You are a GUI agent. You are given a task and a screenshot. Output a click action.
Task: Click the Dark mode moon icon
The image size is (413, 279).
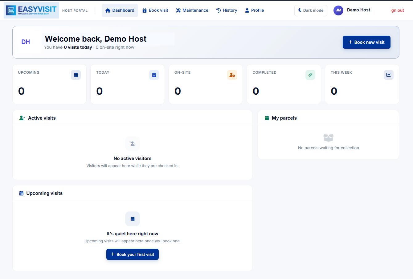(300, 10)
